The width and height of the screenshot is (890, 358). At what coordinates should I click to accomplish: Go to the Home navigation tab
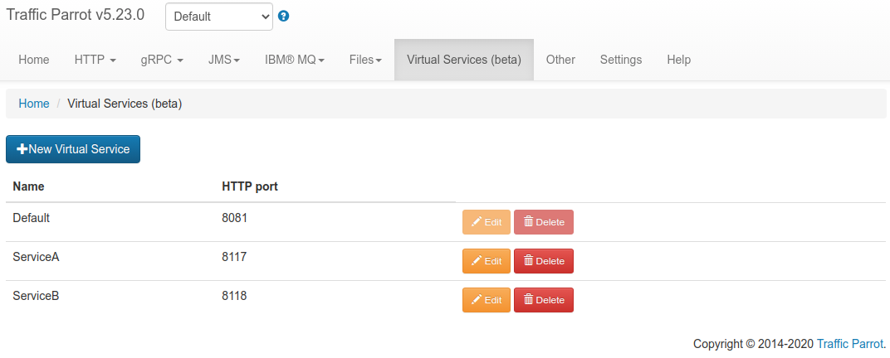tap(34, 60)
